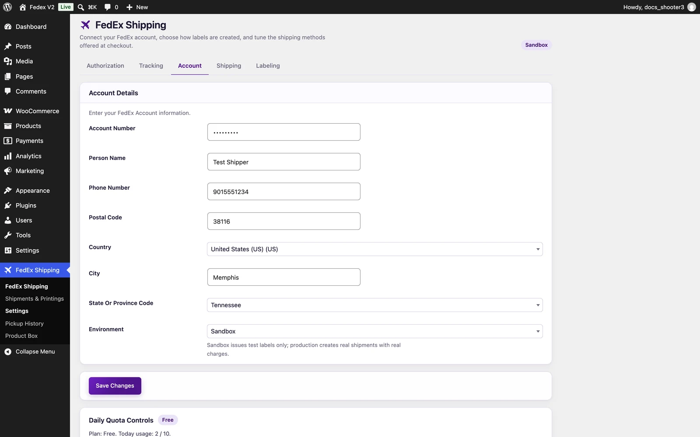Click the Pages icon in sidebar

tap(8, 76)
